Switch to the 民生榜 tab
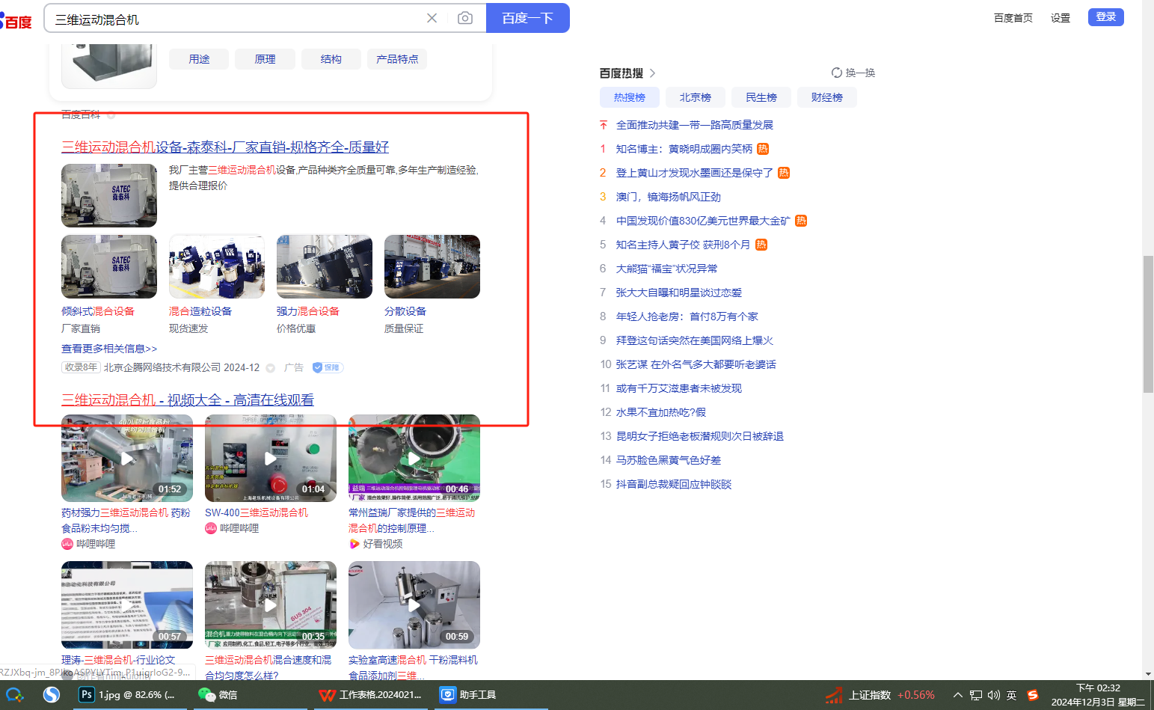The height and width of the screenshot is (710, 1154). 761,97
